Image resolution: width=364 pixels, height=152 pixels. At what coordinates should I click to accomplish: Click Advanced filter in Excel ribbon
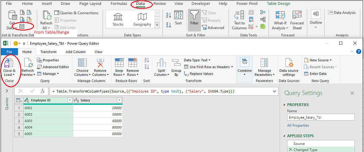(213, 28)
